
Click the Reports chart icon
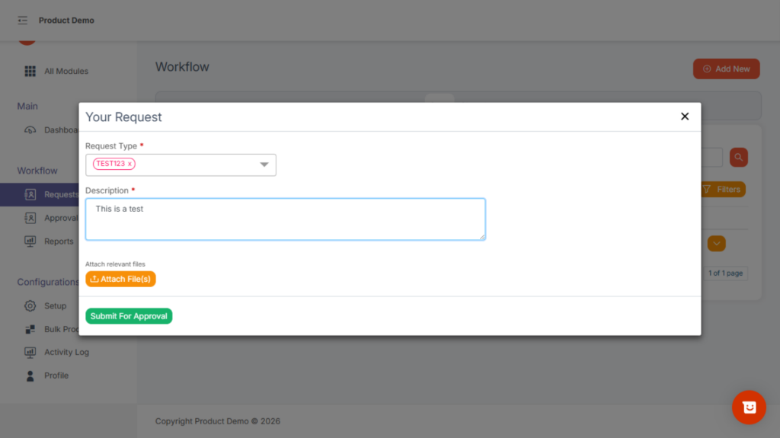(30, 241)
